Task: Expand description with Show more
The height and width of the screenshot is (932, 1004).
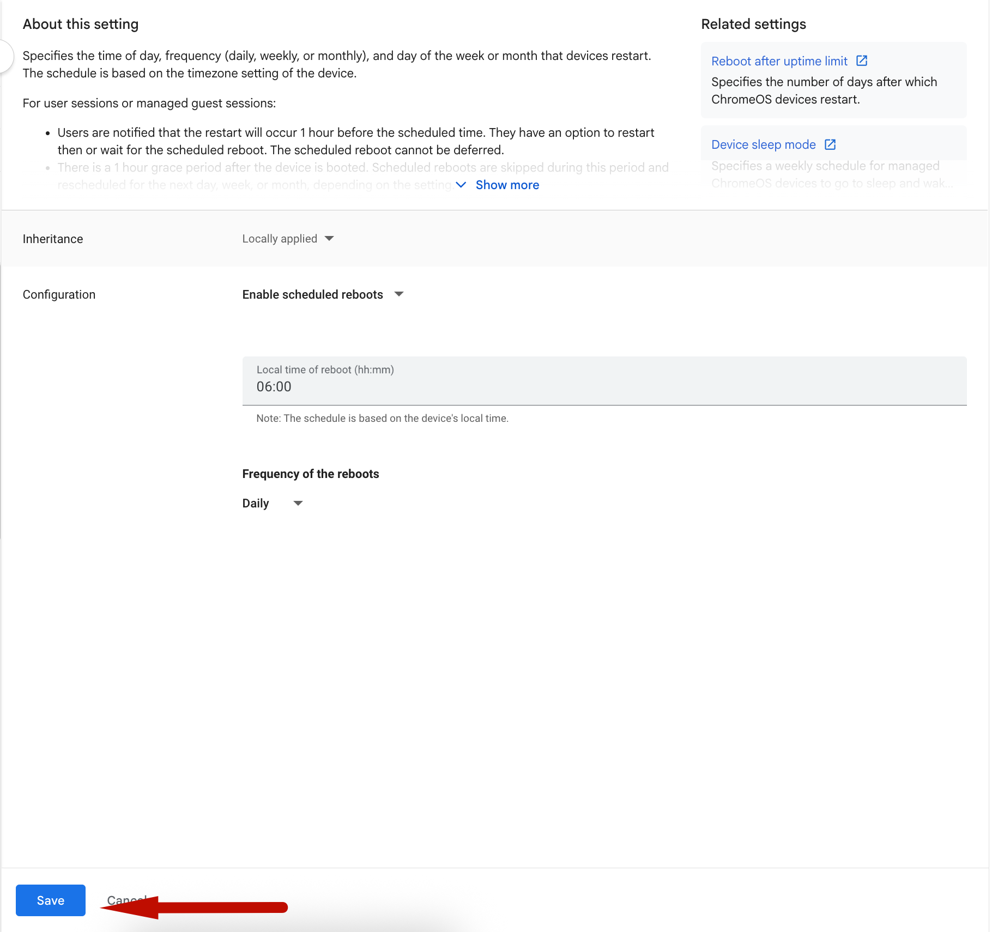Action: 507,185
